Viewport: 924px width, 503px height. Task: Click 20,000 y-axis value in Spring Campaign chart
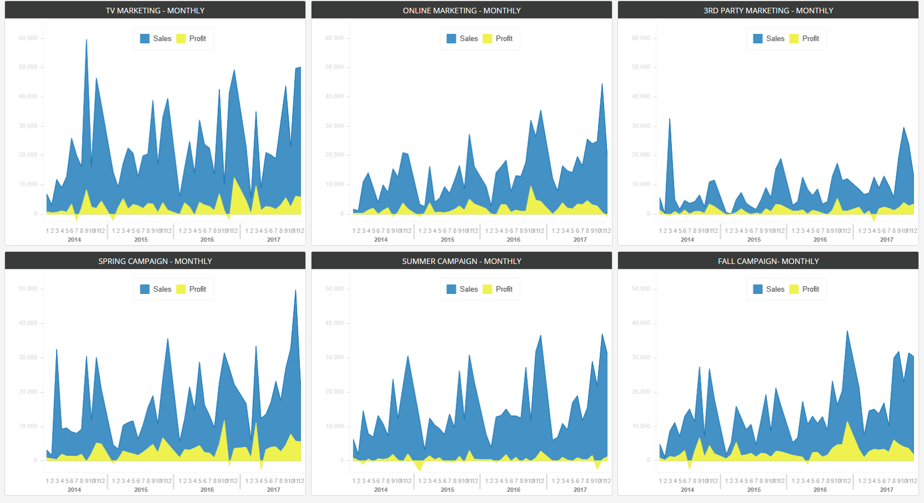pyautogui.click(x=28, y=392)
